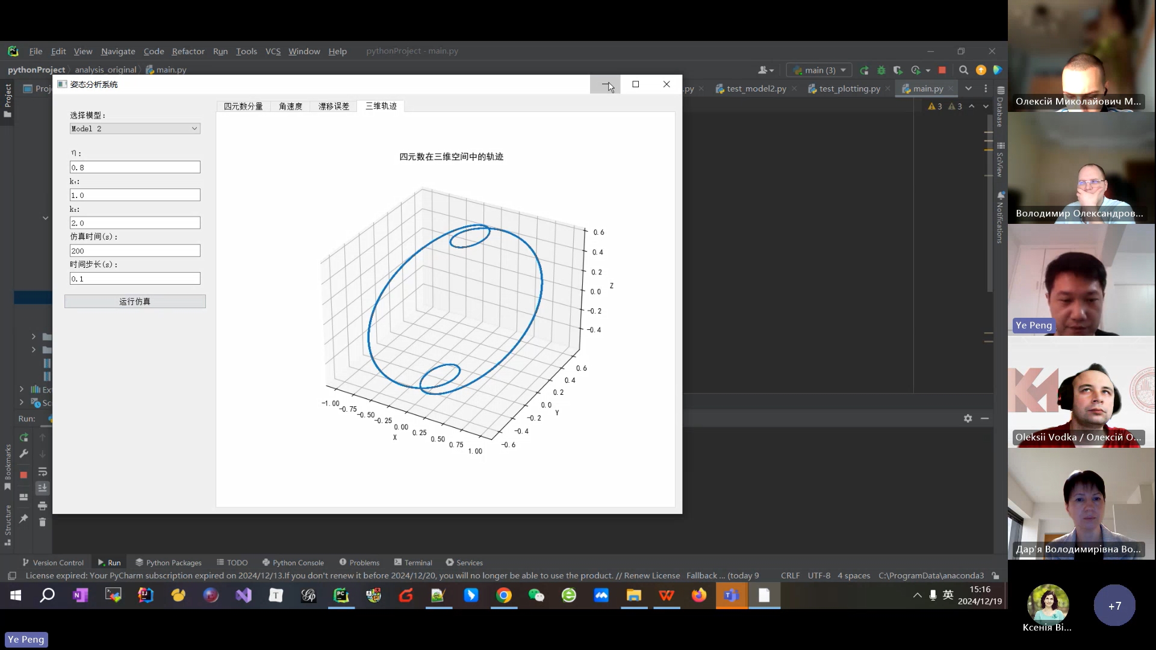Open Search Everywhere magnifier icon
This screenshot has height=650, width=1156.
(x=963, y=70)
